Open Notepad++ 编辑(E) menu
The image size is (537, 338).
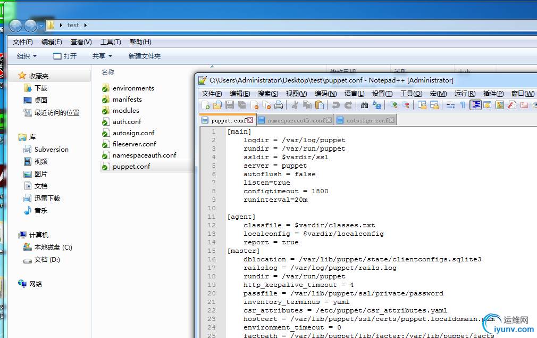tap(240, 94)
